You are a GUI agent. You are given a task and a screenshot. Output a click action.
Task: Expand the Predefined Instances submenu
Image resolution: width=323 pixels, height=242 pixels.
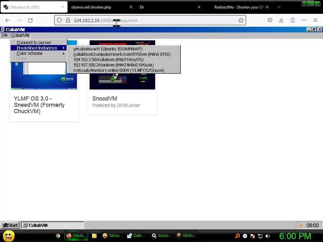(38, 48)
